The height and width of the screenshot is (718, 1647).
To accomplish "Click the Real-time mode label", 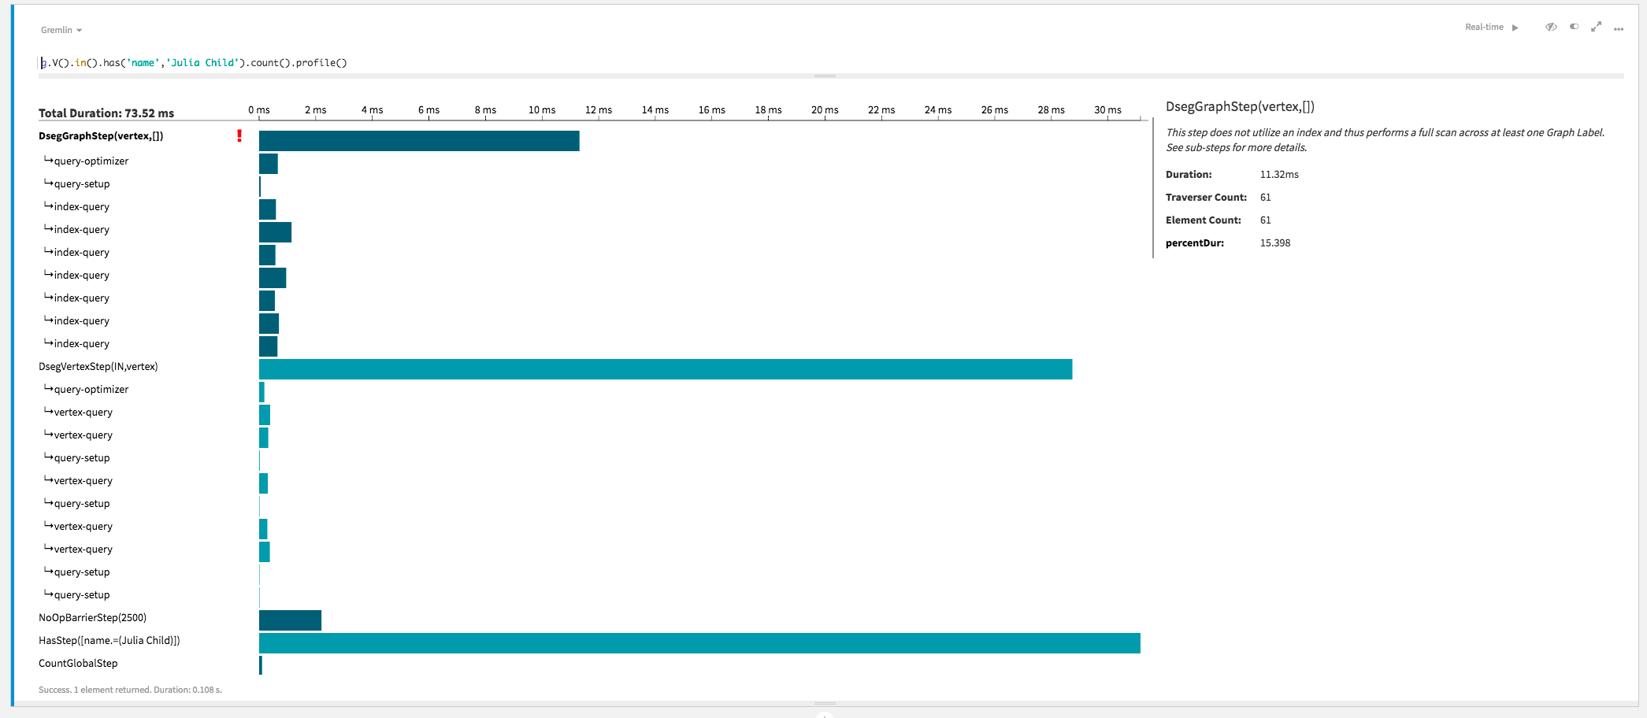I will coord(1484,26).
